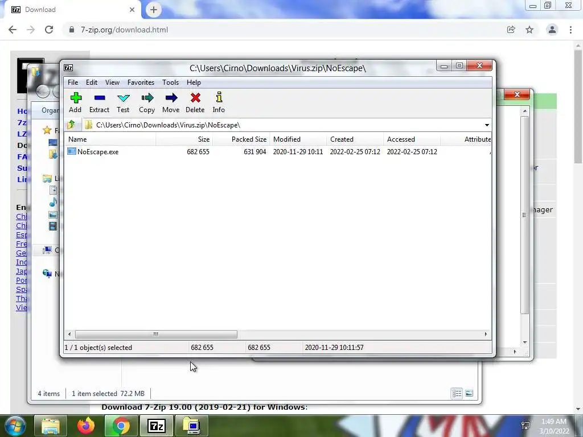583x437 pixels.
Task: Click the NoEscape.exe file icon
Action: (x=72, y=151)
